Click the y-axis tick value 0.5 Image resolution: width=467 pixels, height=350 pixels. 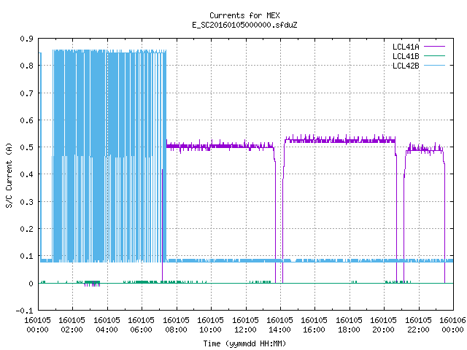(26, 147)
